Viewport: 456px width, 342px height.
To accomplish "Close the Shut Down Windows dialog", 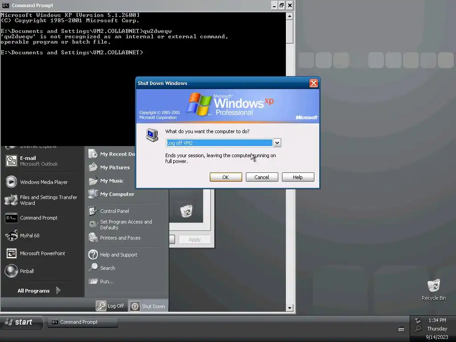I will 313,83.
